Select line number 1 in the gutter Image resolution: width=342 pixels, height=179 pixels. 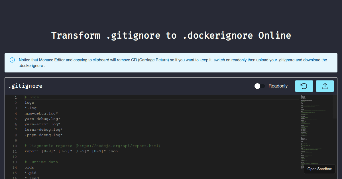16,97
